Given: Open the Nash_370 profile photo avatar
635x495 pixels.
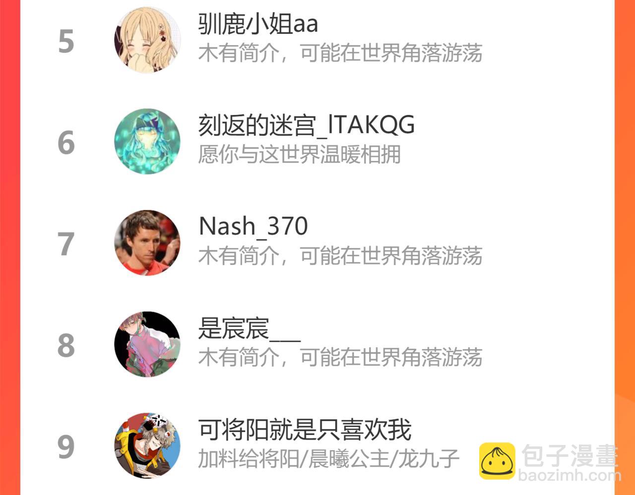Looking at the screenshot, I should pyautogui.click(x=147, y=243).
